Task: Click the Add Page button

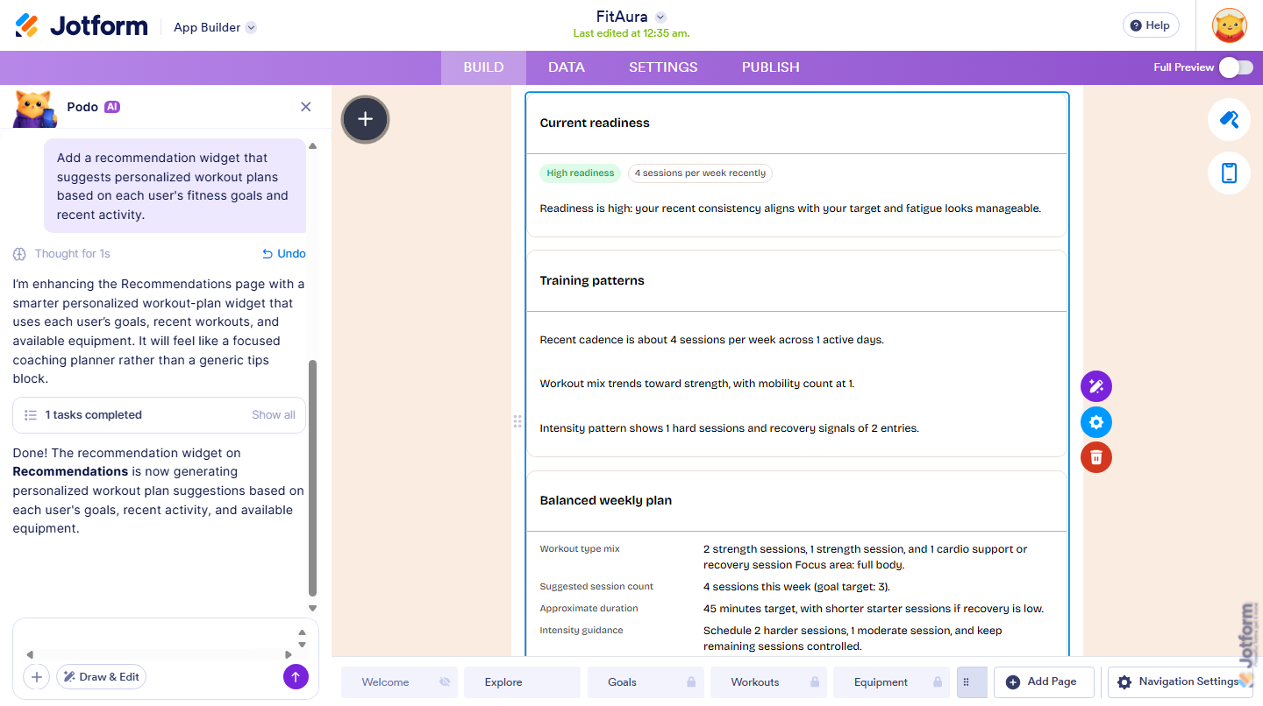Action: (1044, 682)
